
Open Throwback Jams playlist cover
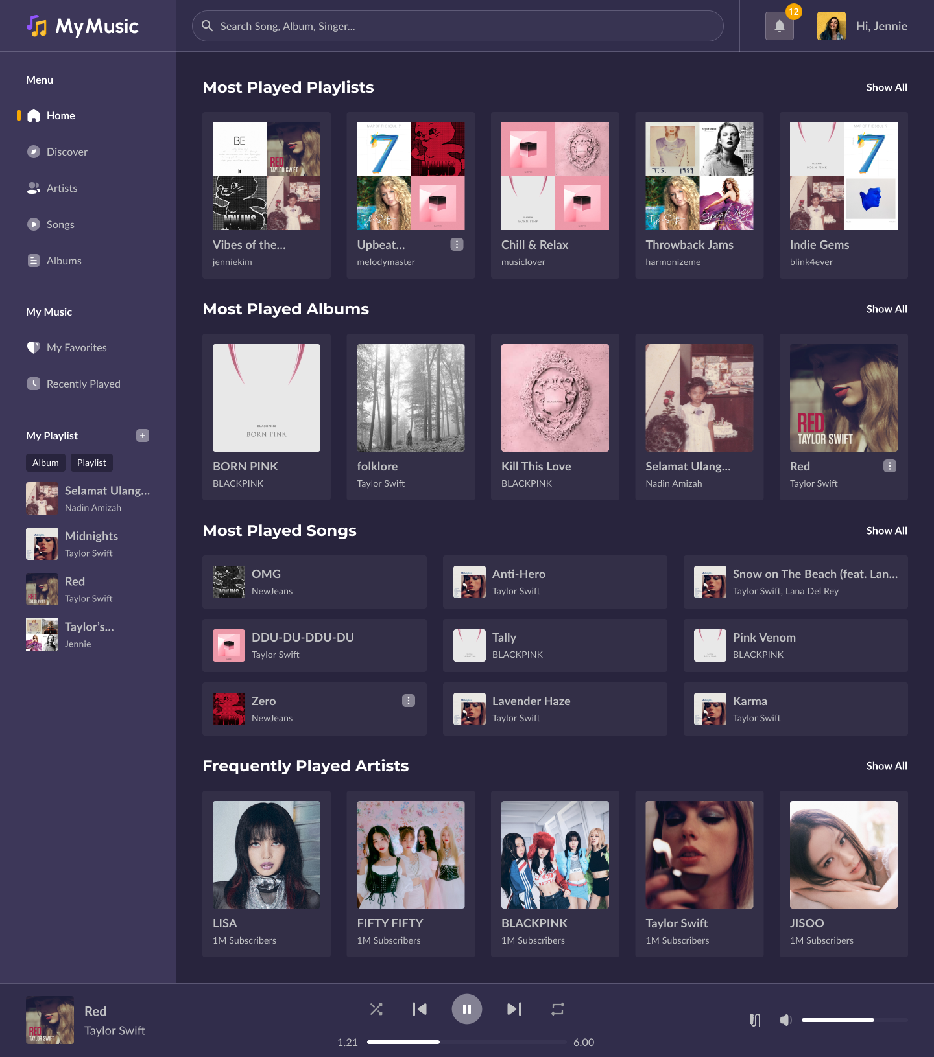(x=699, y=176)
